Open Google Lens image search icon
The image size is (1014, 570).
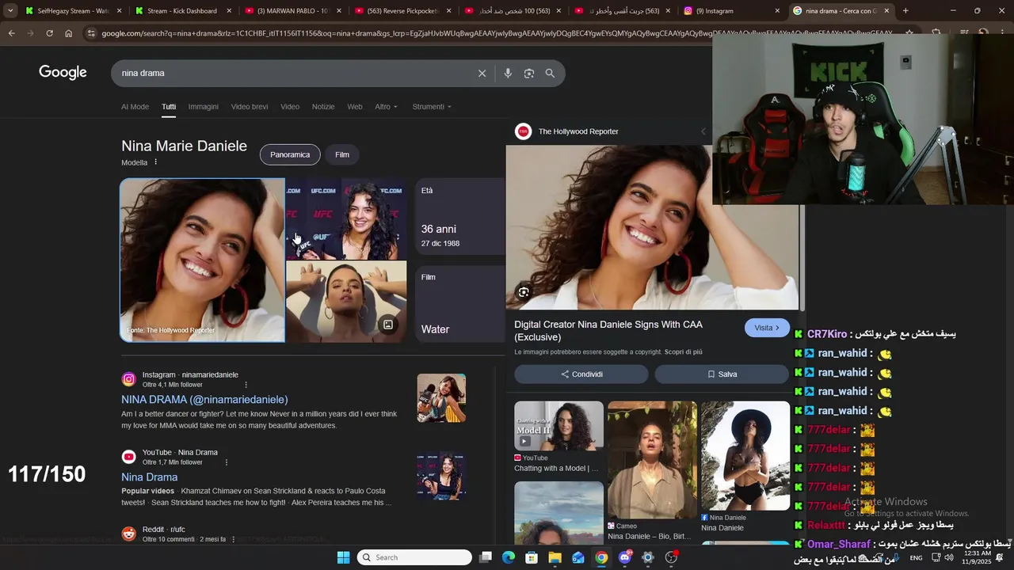(x=528, y=73)
